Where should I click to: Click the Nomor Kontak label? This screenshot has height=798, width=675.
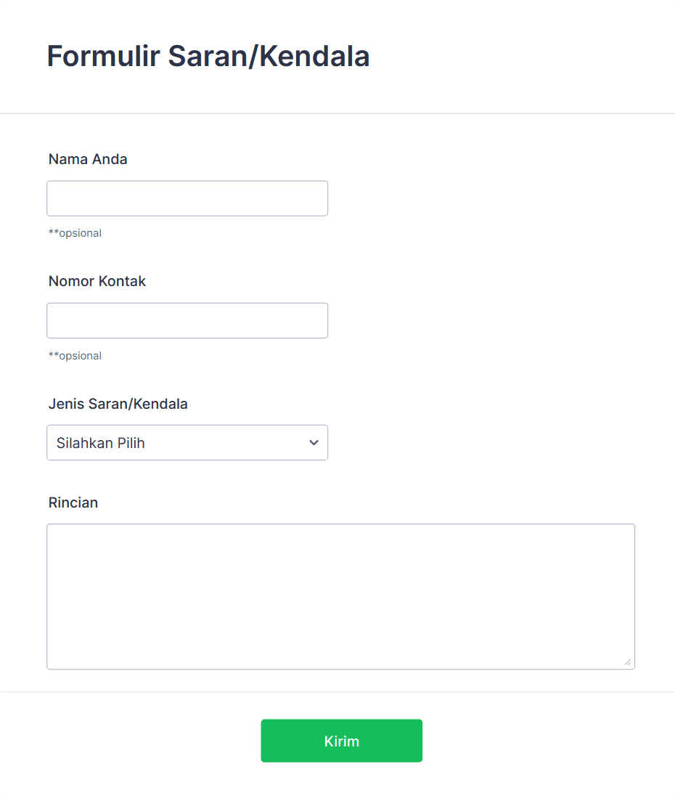(x=97, y=281)
